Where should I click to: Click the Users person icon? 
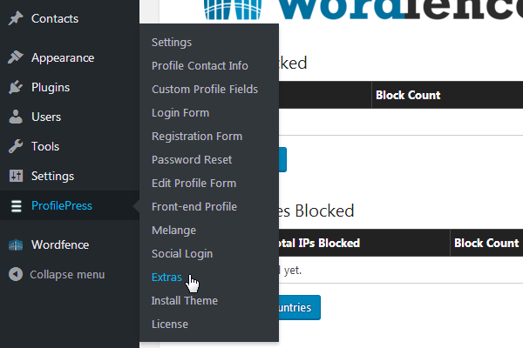(x=16, y=117)
